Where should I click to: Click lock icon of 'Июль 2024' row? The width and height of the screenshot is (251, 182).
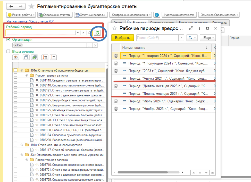116,101
